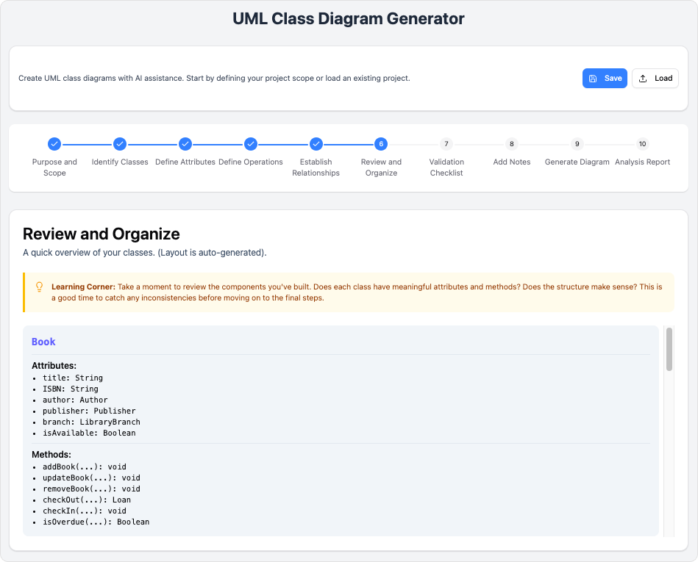
Task: Open the Review and Organize step label
Action: 381,167
